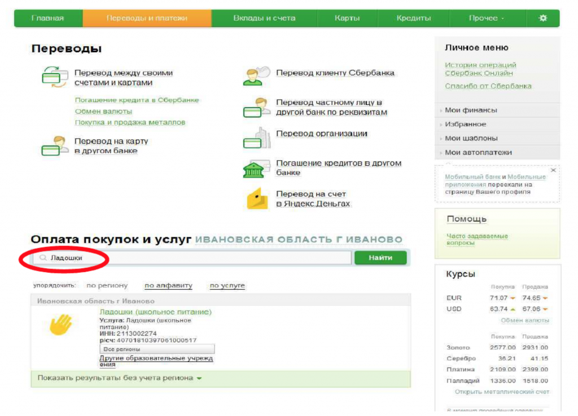Expand the Прочее dropdown menu
The image size is (578, 416).
(x=487, y=18)
